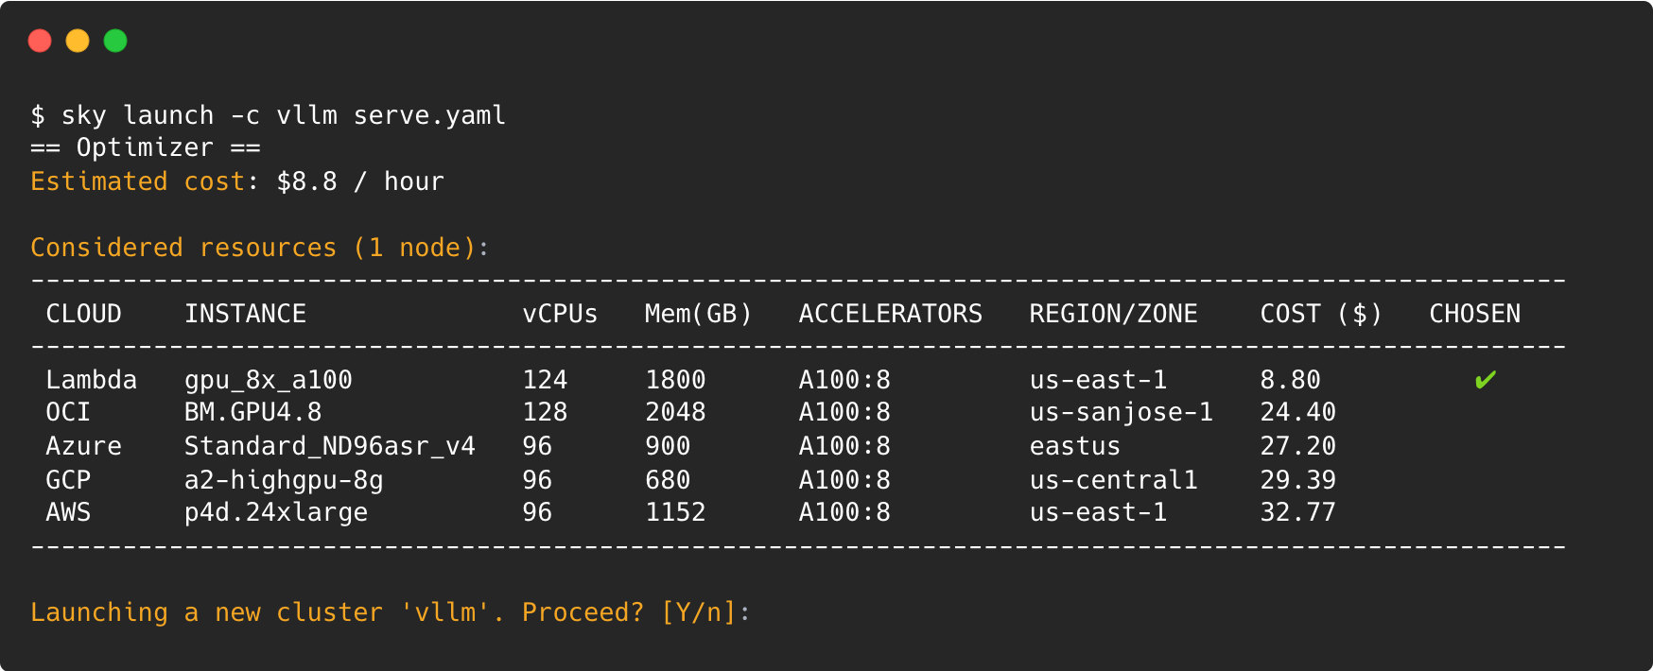
Task: Click the yellow minimize window button
Action: 78,41
